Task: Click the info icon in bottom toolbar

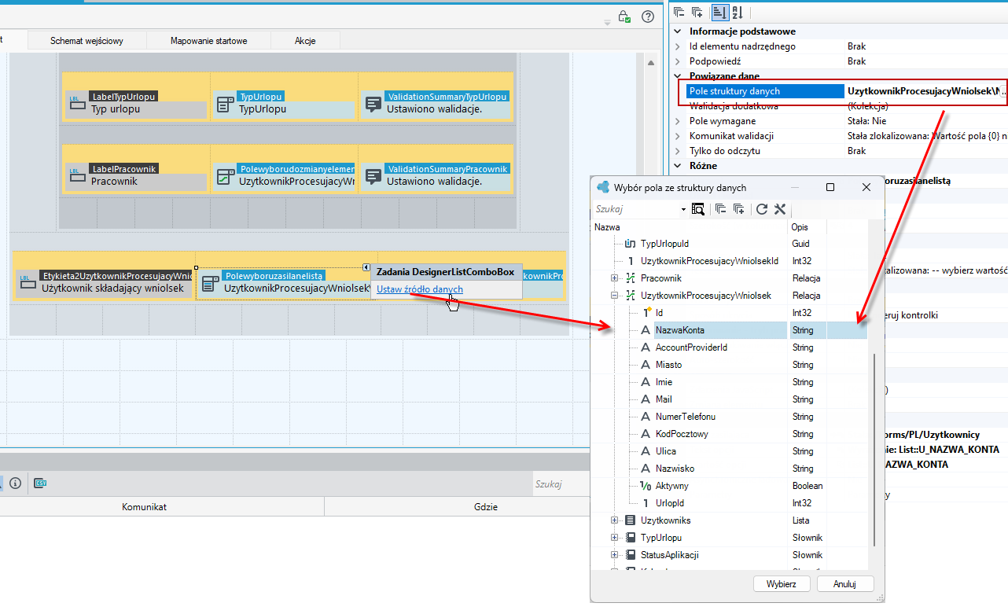Action: click(16, 483)
